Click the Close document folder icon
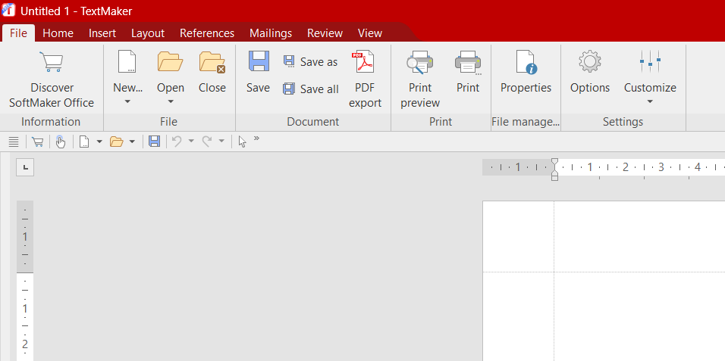The height and width of the screenshot is (361, 725). [212, 62]
